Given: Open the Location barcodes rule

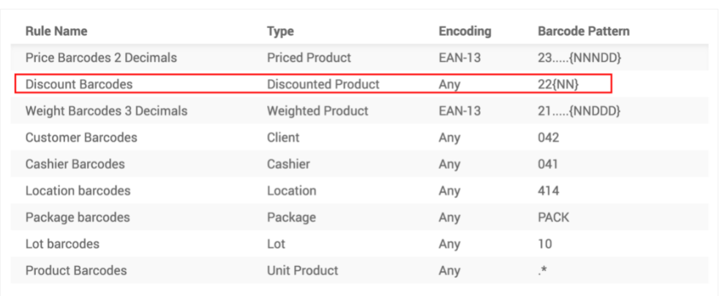Looking at the screenshot, I should point(359,191).
